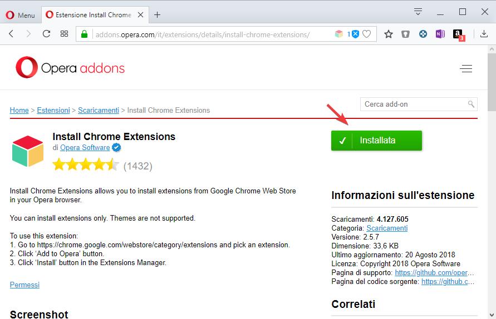Viewport: 496px width, 319px height.
Task: Add page to bookmarks with heart icon
Action: click(367, 34)
